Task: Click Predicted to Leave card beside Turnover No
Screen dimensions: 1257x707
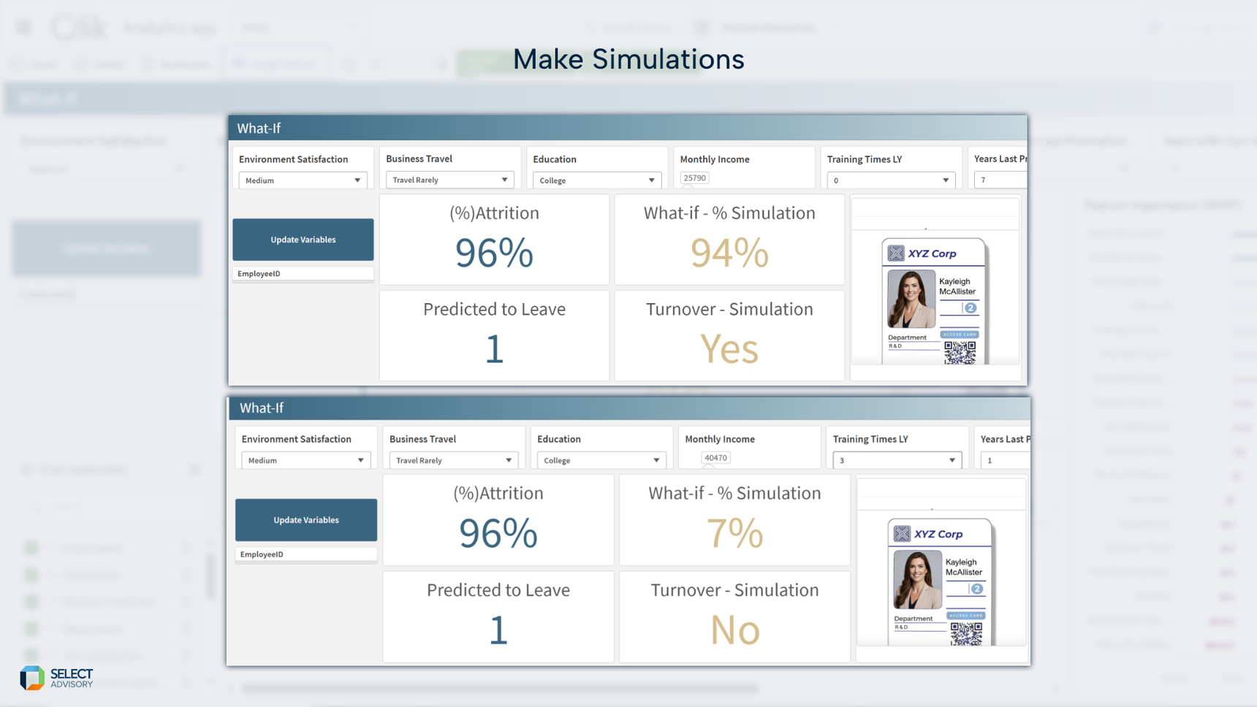Action: (x=498, y=617)
